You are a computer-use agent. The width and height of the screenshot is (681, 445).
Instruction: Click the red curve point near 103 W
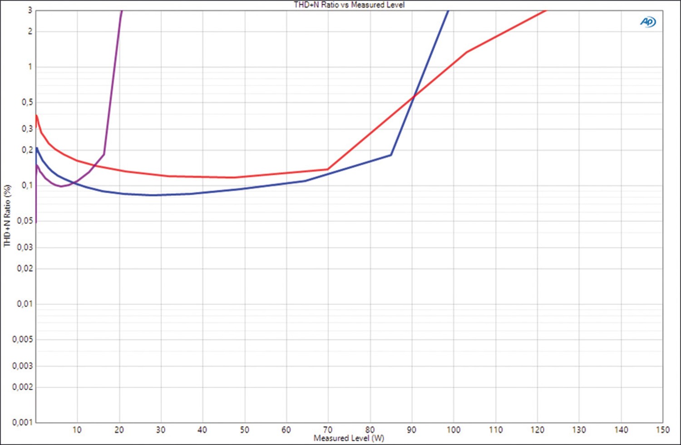pyautogui.click(x=467, y=52)
